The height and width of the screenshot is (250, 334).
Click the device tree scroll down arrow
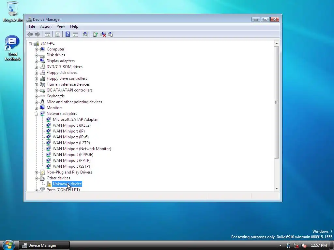point(277,189)
